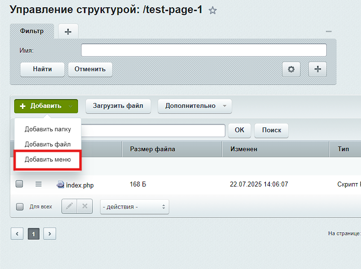361x269 pixels.
Task: Add a new filter tab with plus
Action: click(x=68, y=32)
